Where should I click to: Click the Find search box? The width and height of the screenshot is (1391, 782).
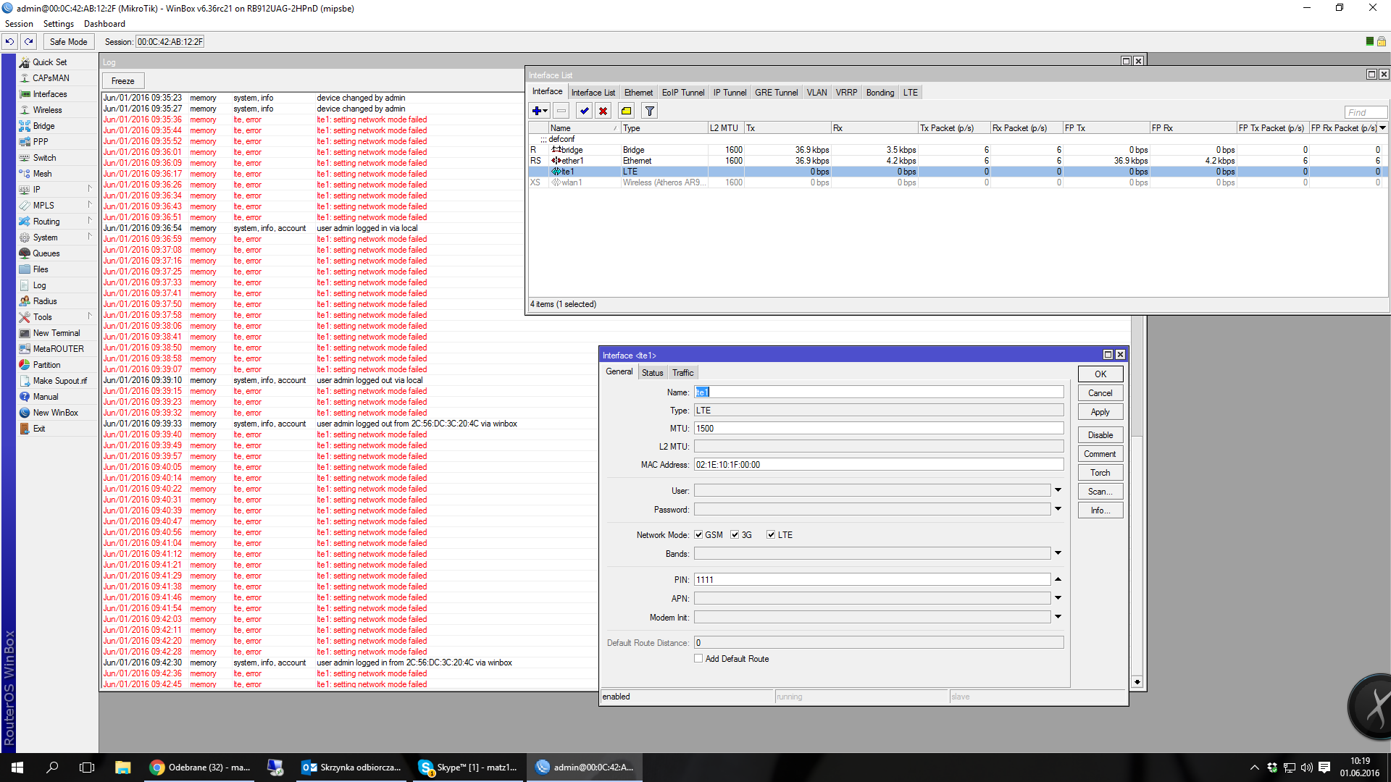tap(1366, 112)
